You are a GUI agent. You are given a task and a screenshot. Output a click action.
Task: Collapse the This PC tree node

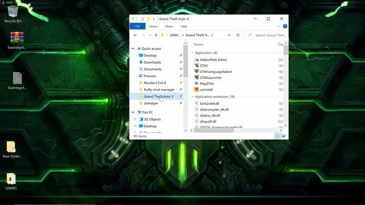pos(133,112)
